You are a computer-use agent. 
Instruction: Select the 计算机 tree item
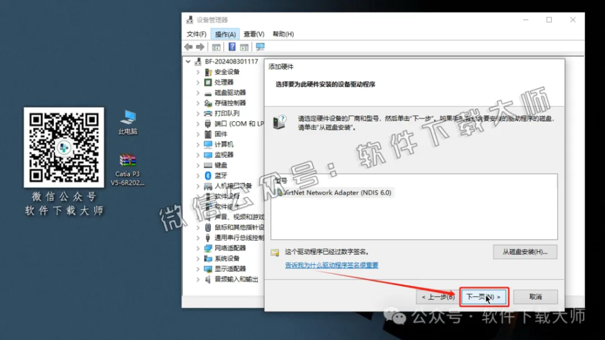tap(224, 144)
